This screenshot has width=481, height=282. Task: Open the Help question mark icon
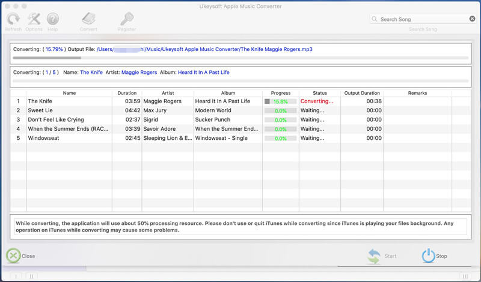pyautogui.click(x=53, y=19)
